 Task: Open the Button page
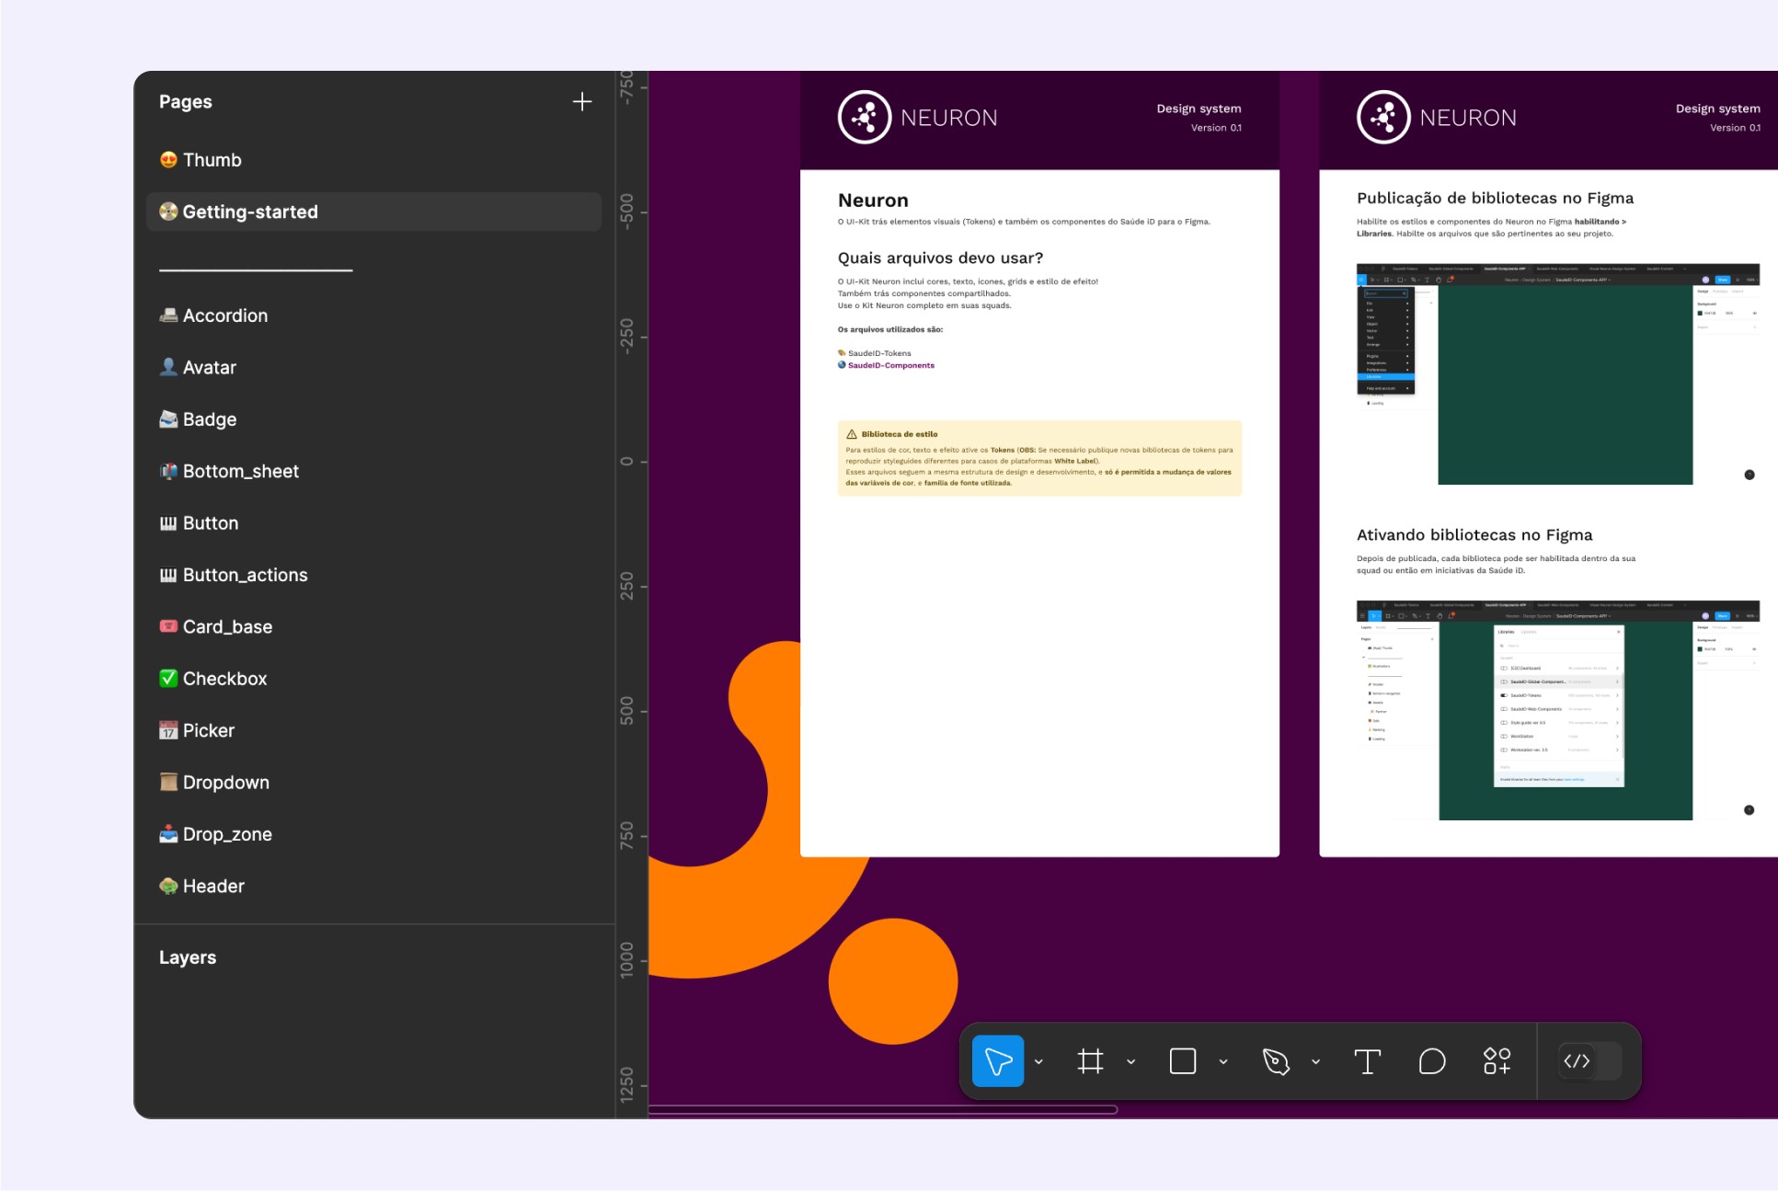click(374, 523)
